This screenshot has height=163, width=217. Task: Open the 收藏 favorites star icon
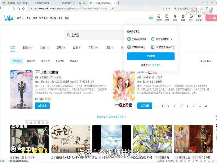[183, 18]
